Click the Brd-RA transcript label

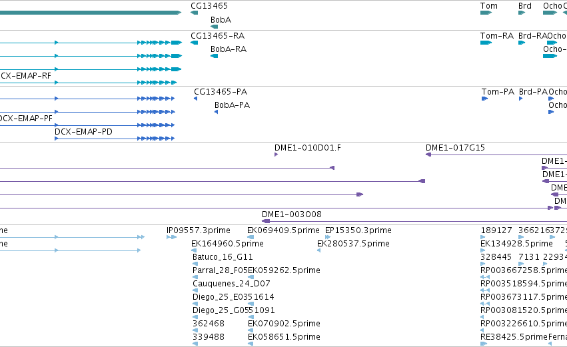coord(532,36)
